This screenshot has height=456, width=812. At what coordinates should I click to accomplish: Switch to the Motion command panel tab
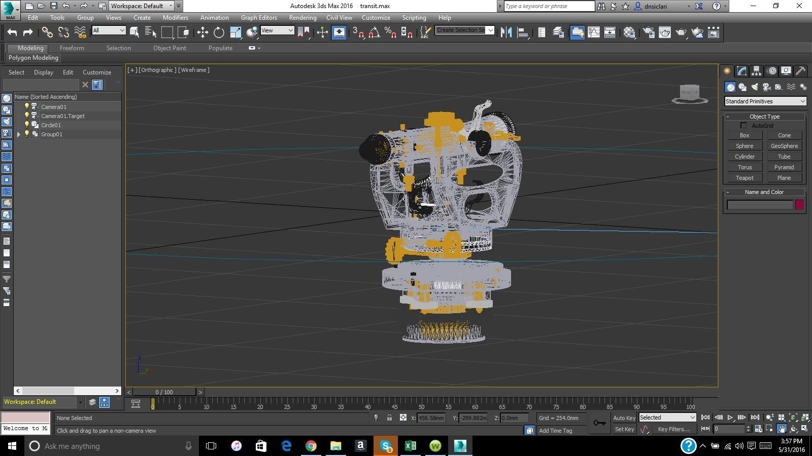(x=772, y=71)
